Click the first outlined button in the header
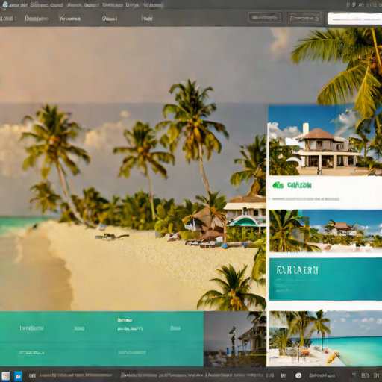 (x=265, y=18)
